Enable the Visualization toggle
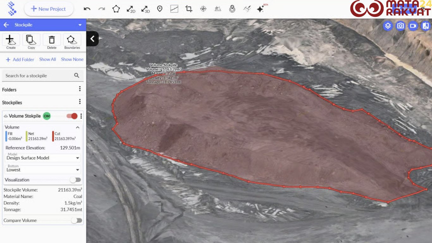This screenshot has width=432, height=243. tap(75, 180)
